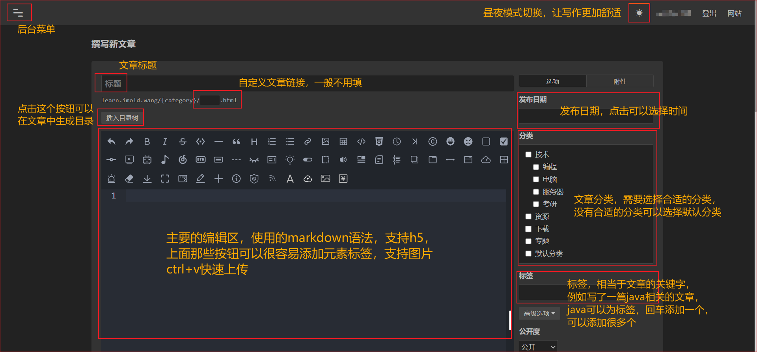
Task: Insert HTML5 code with the shield icon
Action: tap(379, 141)
